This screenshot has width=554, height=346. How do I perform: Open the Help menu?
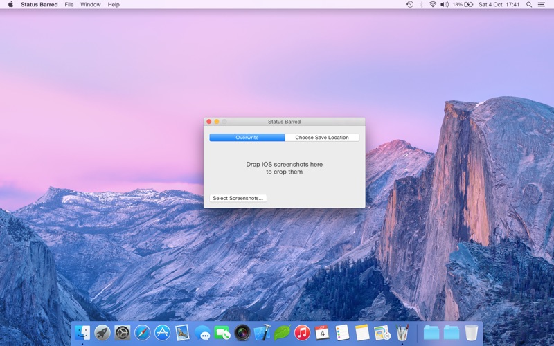[114, 5]
